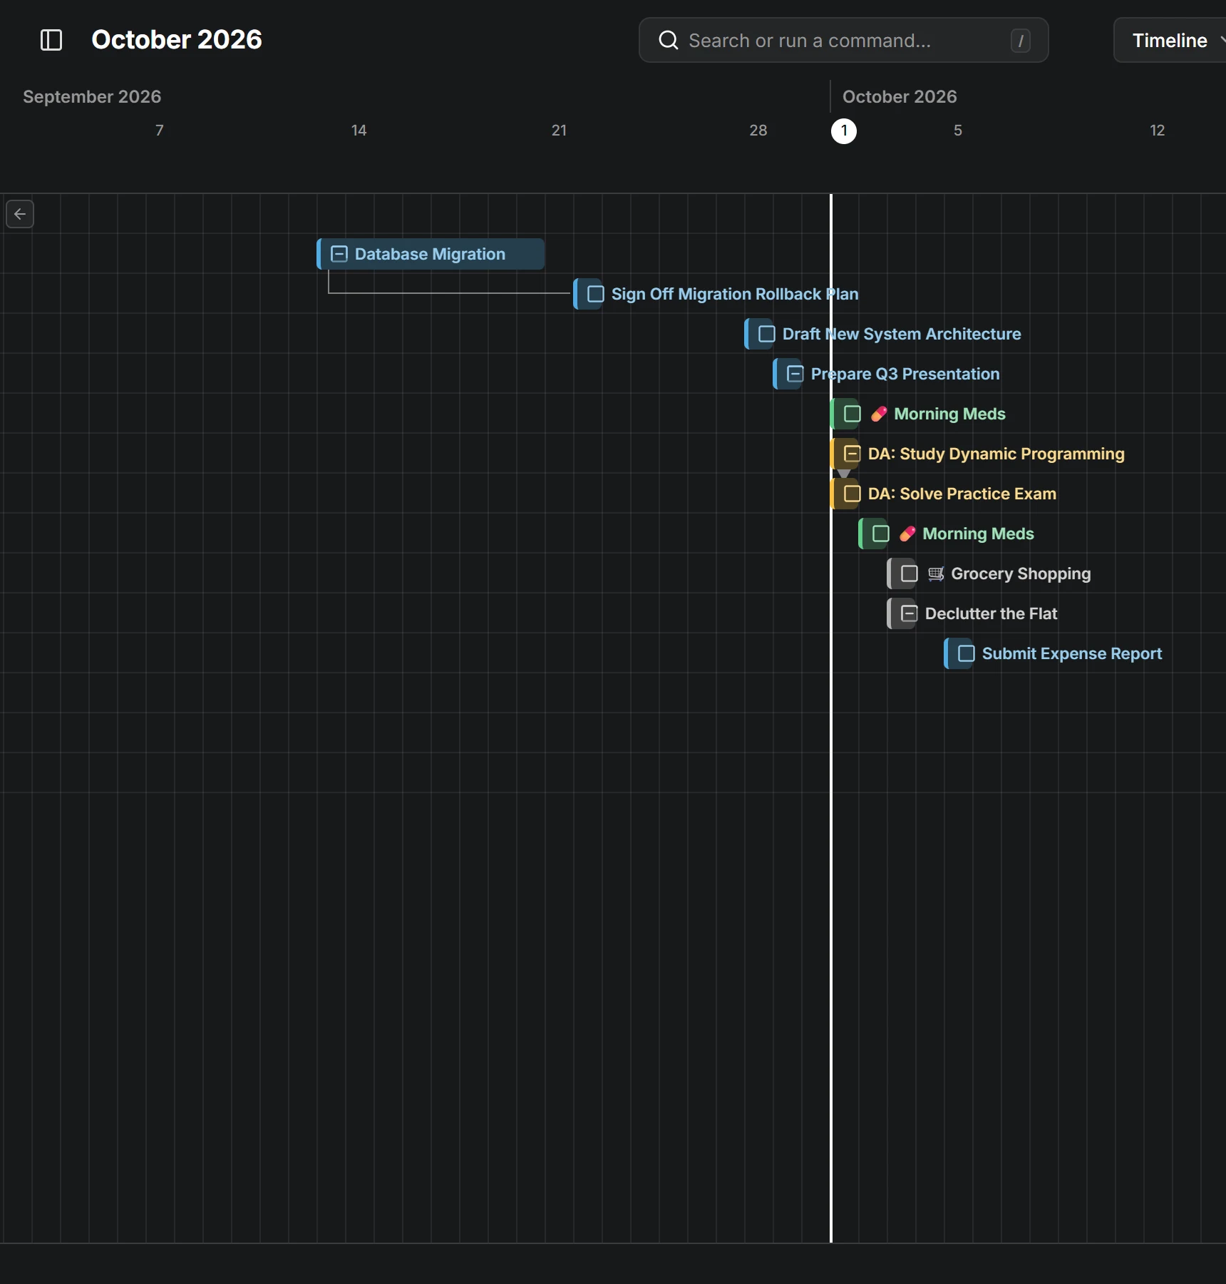Open the DA: Study Dynamic Programming title
Image resolution: width=1226 pixels, height=1284 pixels.
coord(996,454)
